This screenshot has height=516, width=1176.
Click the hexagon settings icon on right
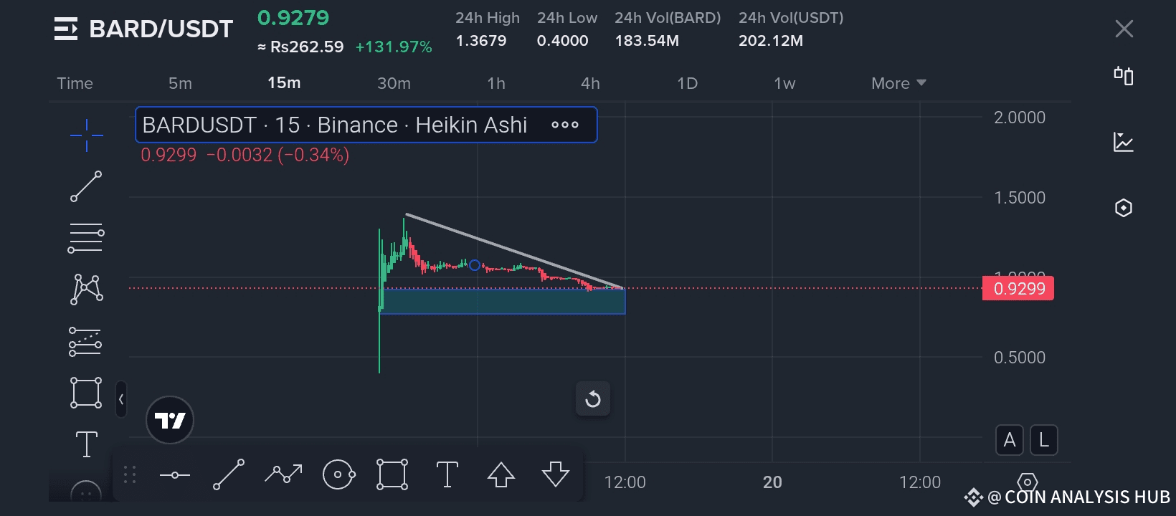click(x=1124, y=208)
